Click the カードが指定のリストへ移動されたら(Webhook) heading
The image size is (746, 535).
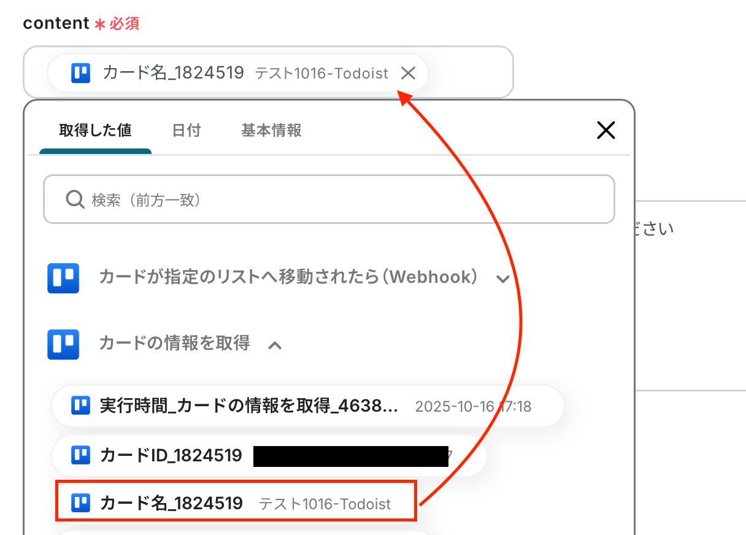point(288,277)
